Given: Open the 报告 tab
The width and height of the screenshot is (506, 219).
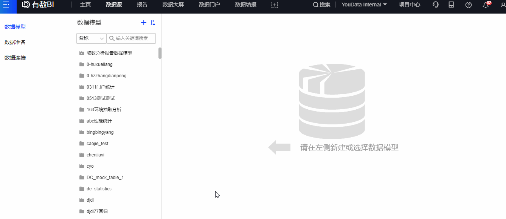Looking at the screenshot, I should click(x=142, y=5).
